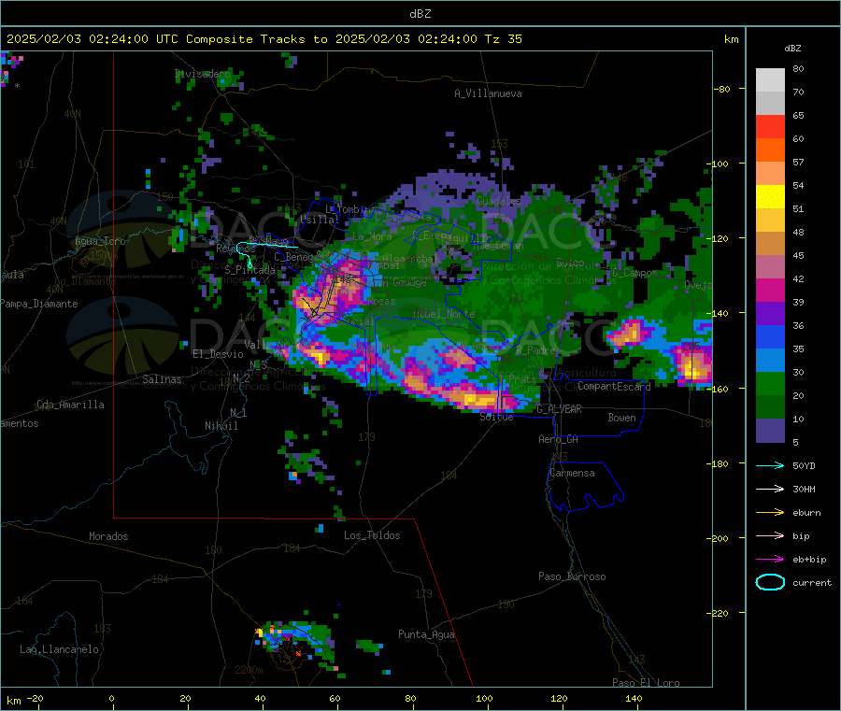This screenshot has width=841, height=711.
Task: Click the 'eb+bip' legend label
Action: click(809, 560)
